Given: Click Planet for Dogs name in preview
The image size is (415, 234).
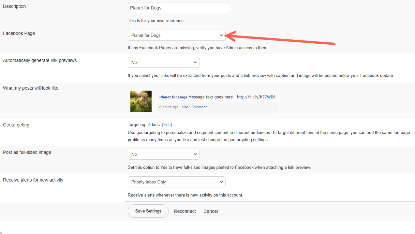Looking at the screenshot, I should coord(173,97).
